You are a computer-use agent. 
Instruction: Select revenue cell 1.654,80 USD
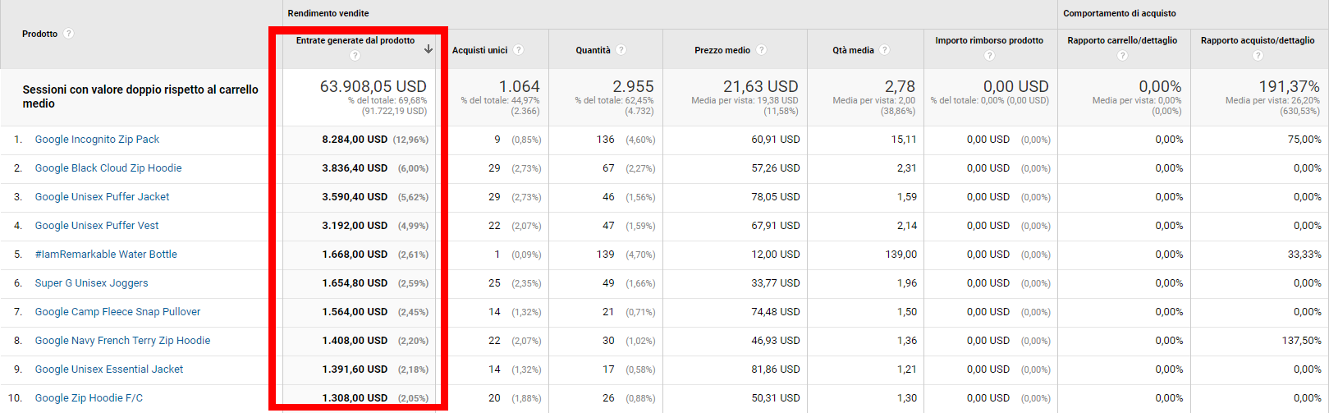tap(355, 283)
